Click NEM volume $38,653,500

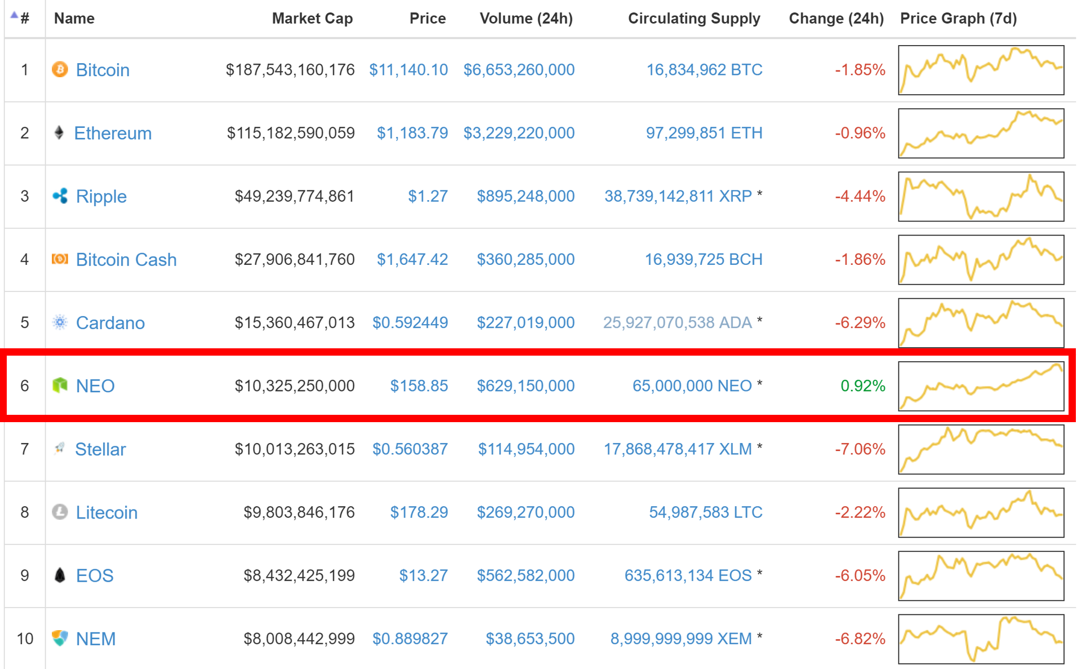coord(530,638)
